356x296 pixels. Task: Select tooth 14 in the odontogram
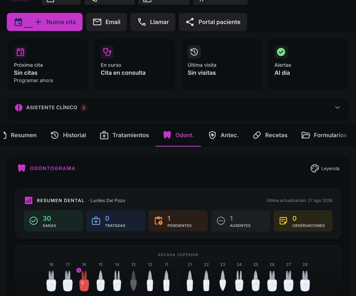click(x=117, y=281)
